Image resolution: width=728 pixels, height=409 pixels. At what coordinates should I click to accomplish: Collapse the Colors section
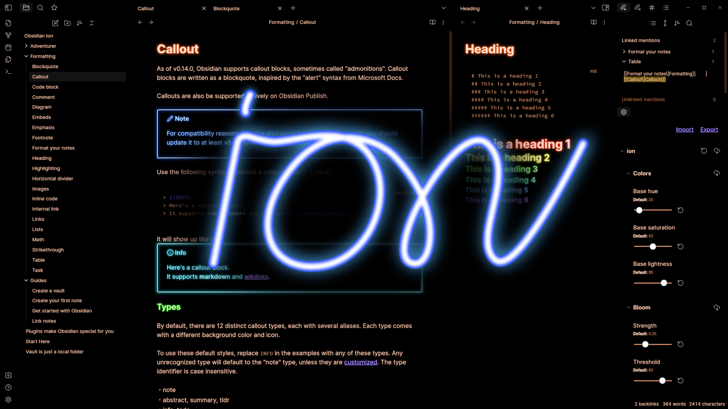pos(629,173)
